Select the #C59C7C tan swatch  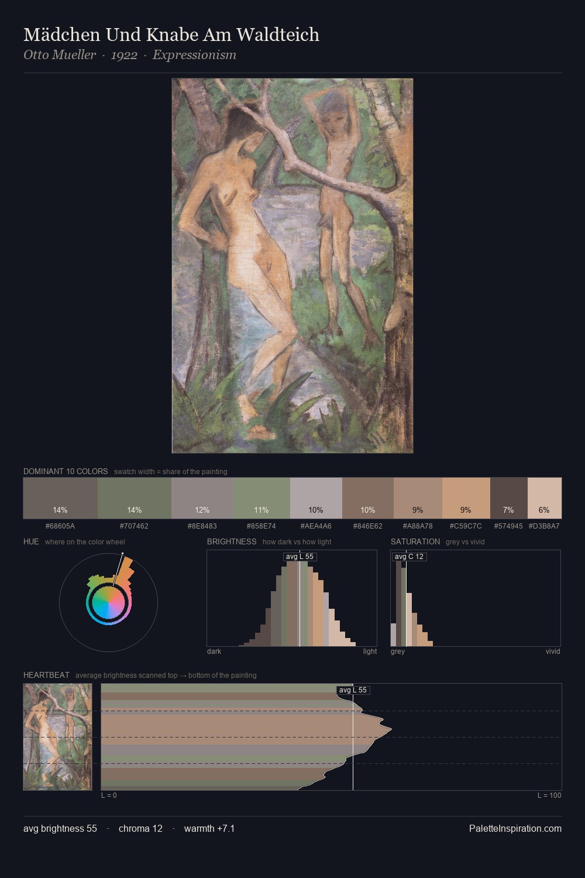[x=466, y=498]
